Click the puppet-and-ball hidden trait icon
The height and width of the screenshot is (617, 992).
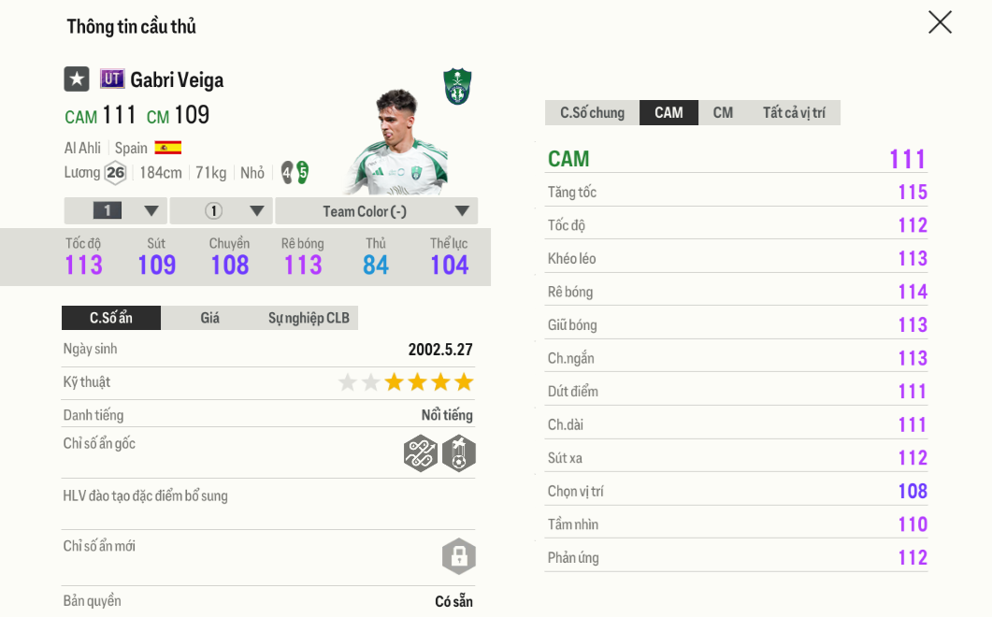(x=458, y=453)
